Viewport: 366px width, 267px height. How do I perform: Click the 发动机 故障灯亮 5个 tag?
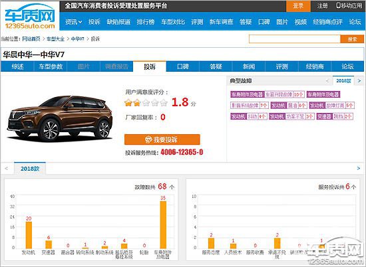(x=331, y=106)
